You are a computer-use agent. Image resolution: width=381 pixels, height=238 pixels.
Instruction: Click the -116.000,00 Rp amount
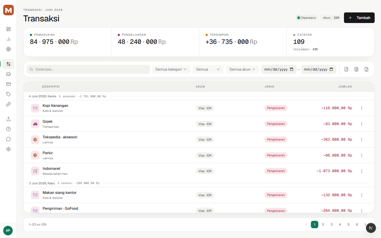pyautogui.click(x=337, y=108)
